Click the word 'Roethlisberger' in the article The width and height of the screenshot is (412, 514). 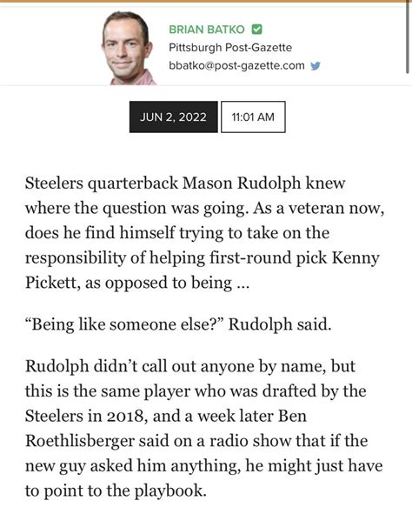80,441
